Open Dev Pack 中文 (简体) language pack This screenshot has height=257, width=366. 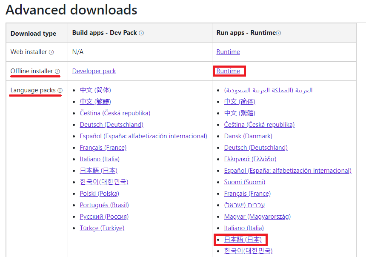[95, 90]
